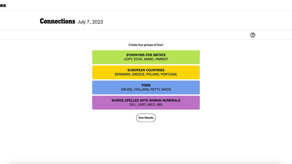The height and width of the screenshot is (164, 292).
Task: Select the word PORTUGAL in the yellow group
Action: click(169, 74)
